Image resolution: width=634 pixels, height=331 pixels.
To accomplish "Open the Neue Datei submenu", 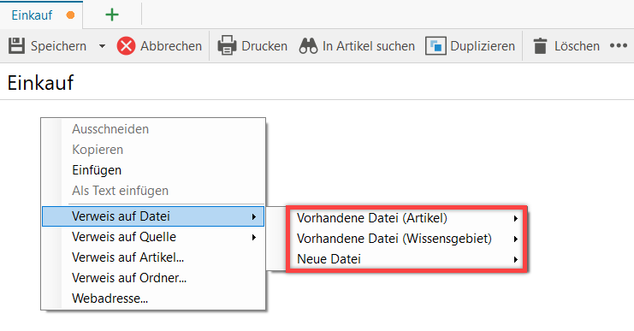I will [x=406, y=259].
